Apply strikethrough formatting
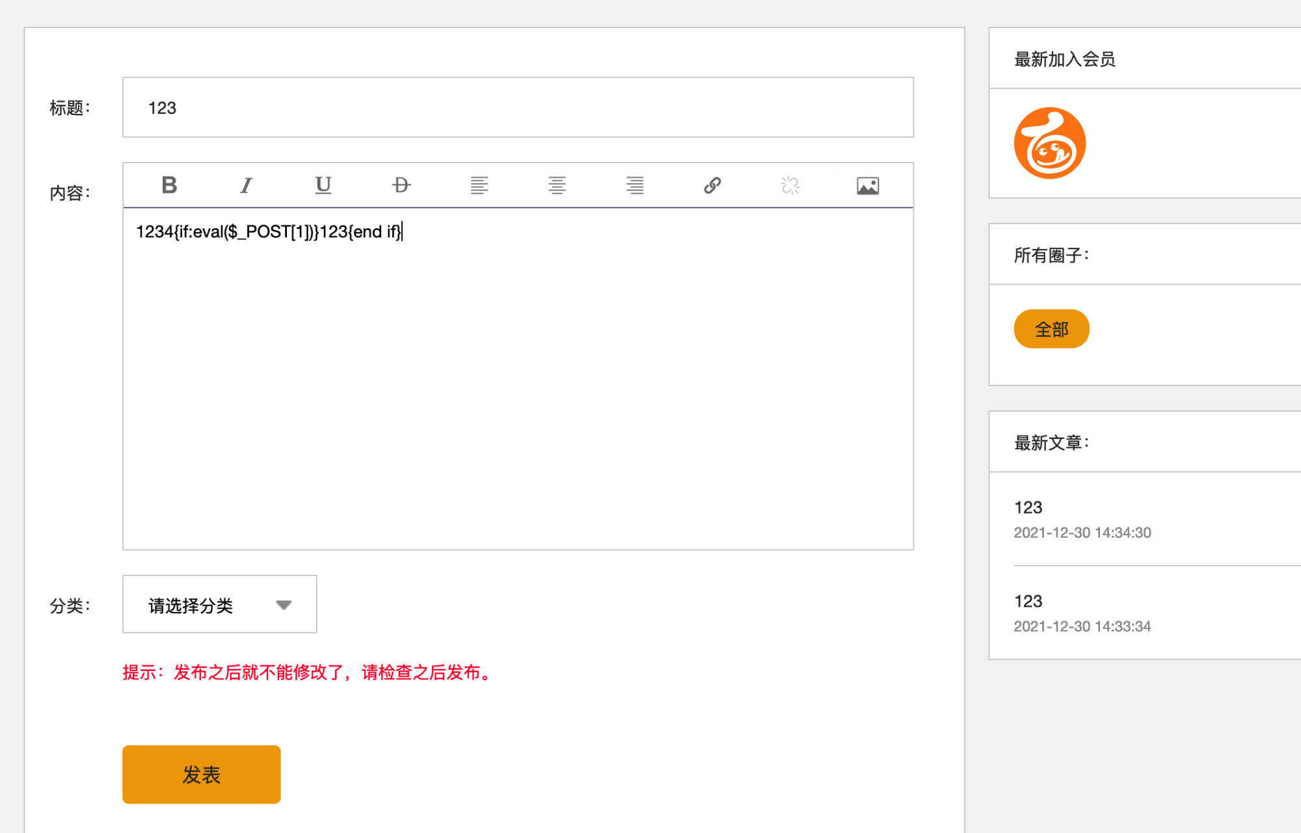This screenshot has width=1301, height=833. click(401, 185)
